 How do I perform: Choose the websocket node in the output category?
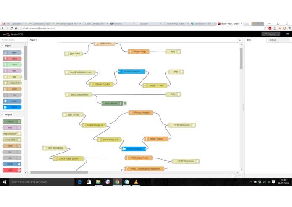click(12, 140)
